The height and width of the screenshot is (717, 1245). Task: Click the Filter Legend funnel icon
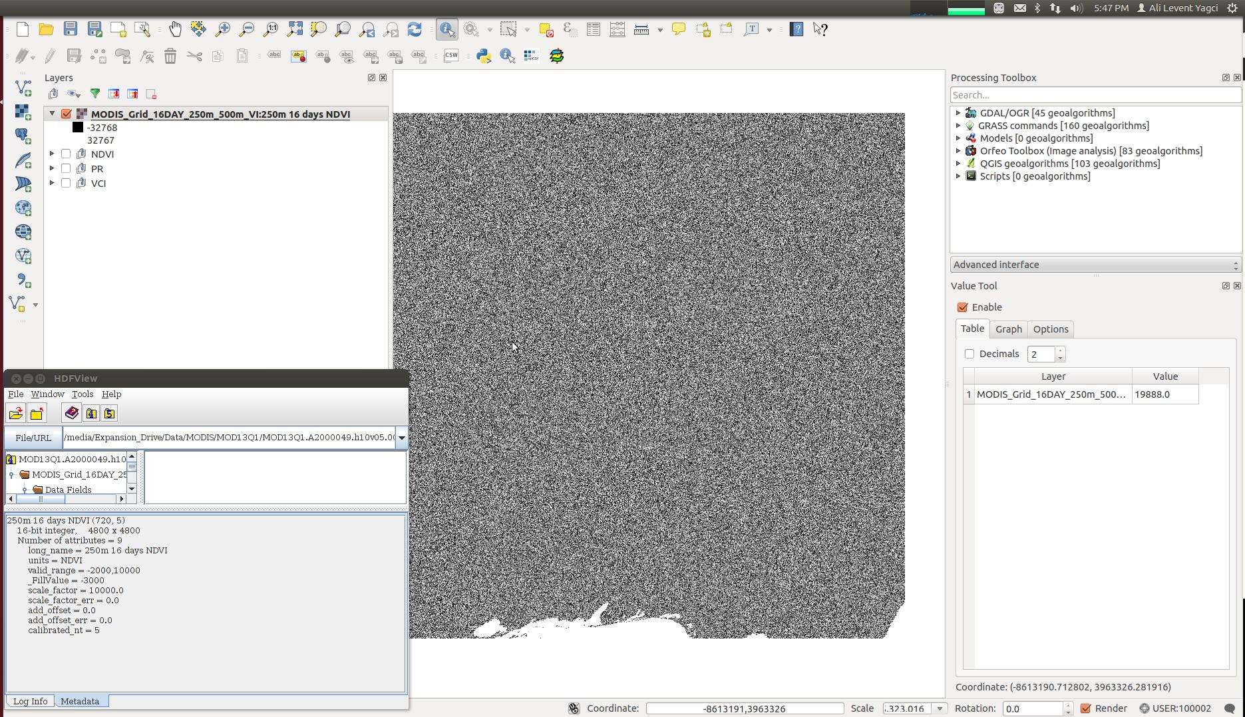pos(94,94)
